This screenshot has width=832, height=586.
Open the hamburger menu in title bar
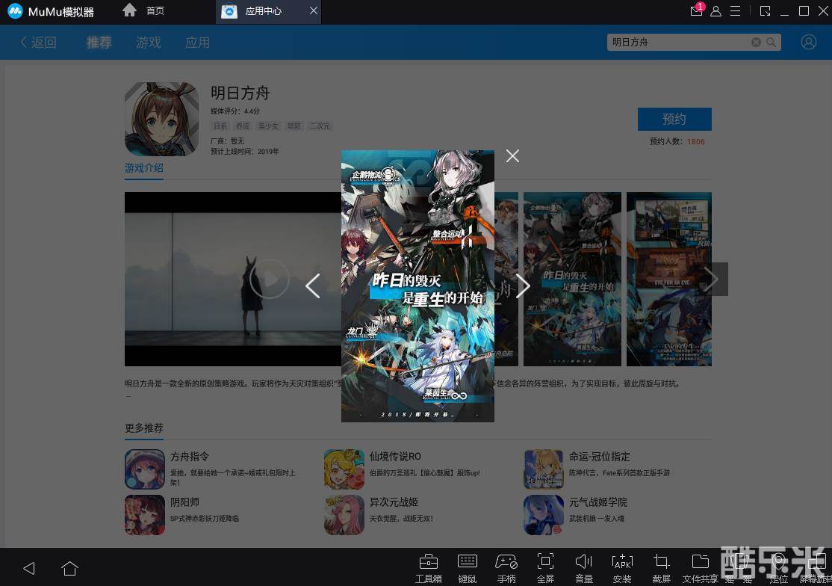pyautogui.click(x=736, y=11)
